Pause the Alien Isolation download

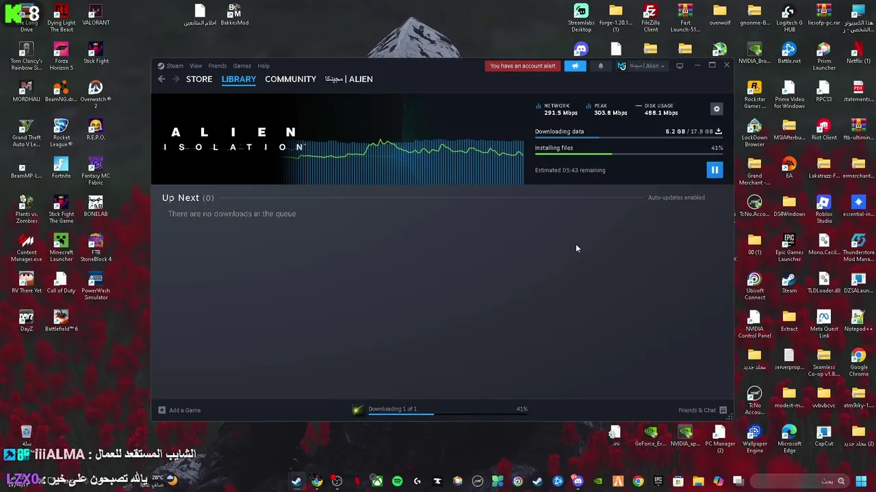[714, 170]
